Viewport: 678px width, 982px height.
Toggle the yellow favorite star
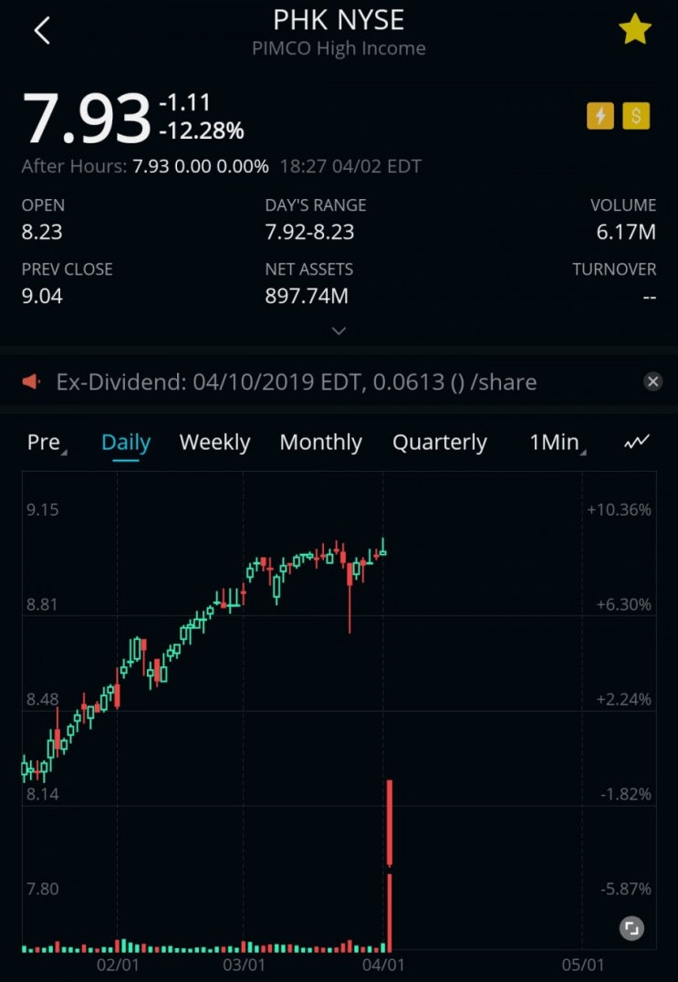click(x=635, y=30)
